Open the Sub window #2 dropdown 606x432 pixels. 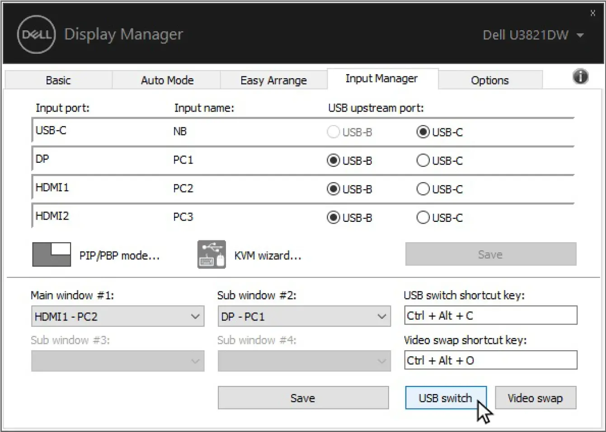pyautogui.click(x=304, y=316)
